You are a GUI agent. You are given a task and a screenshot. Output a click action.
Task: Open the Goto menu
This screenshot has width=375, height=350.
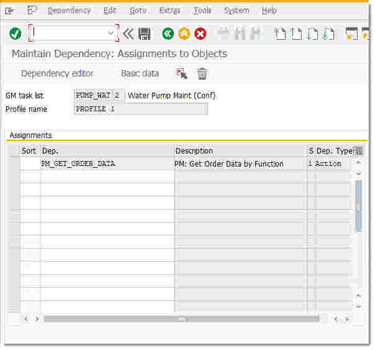tap(138, 11)
